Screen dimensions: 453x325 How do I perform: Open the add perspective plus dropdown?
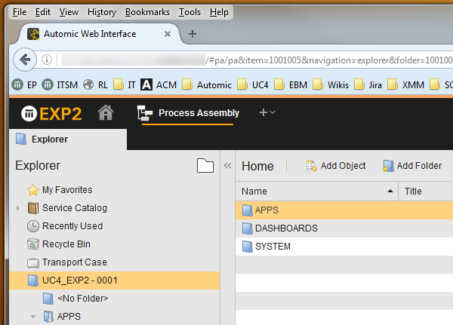click(x=267, y=112)
